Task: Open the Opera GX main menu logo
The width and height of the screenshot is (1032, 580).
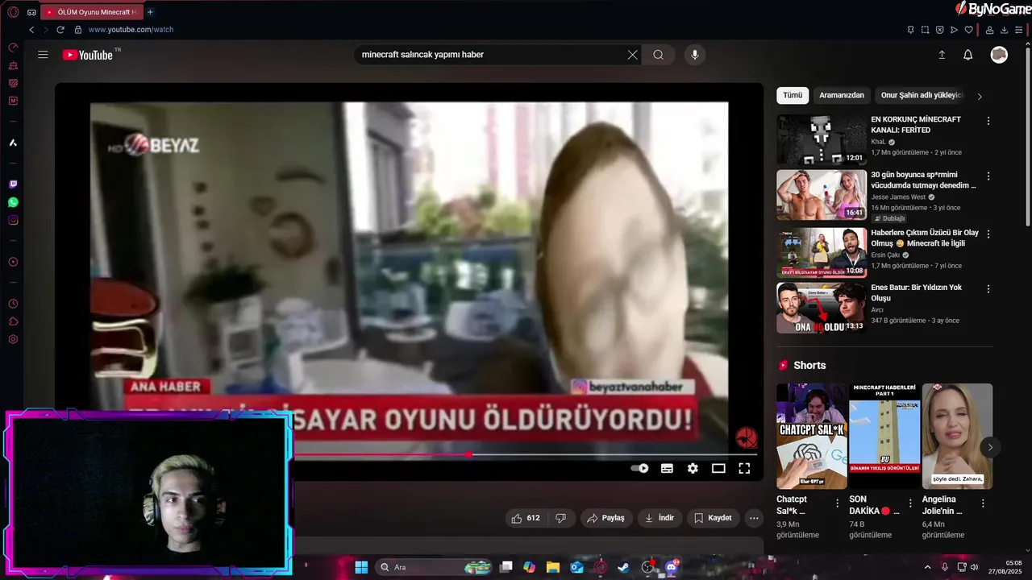Action: pos(13,12)
